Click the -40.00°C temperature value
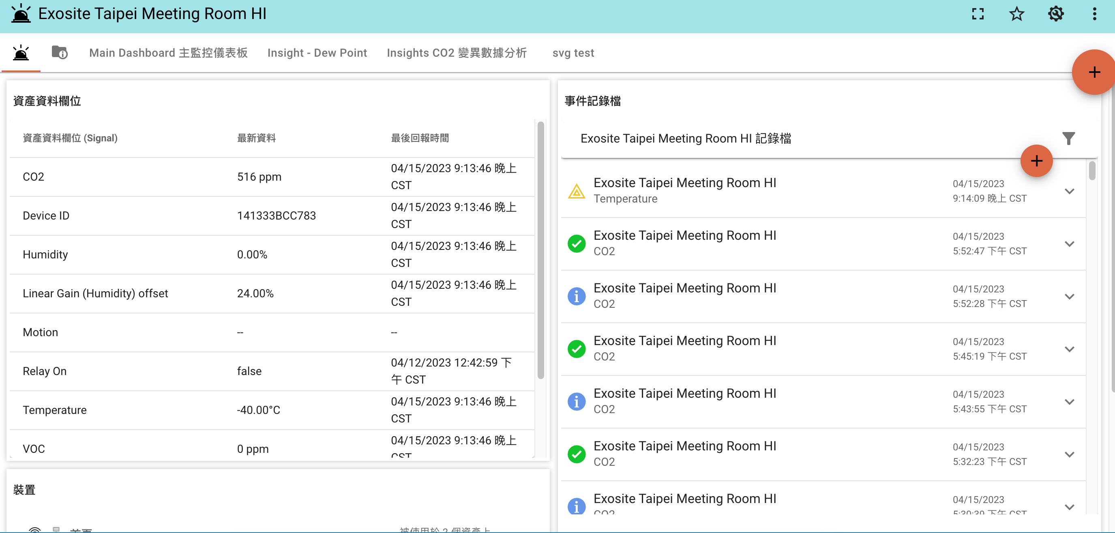Screen dimensions: 1115x533 [x=258, y=410]
